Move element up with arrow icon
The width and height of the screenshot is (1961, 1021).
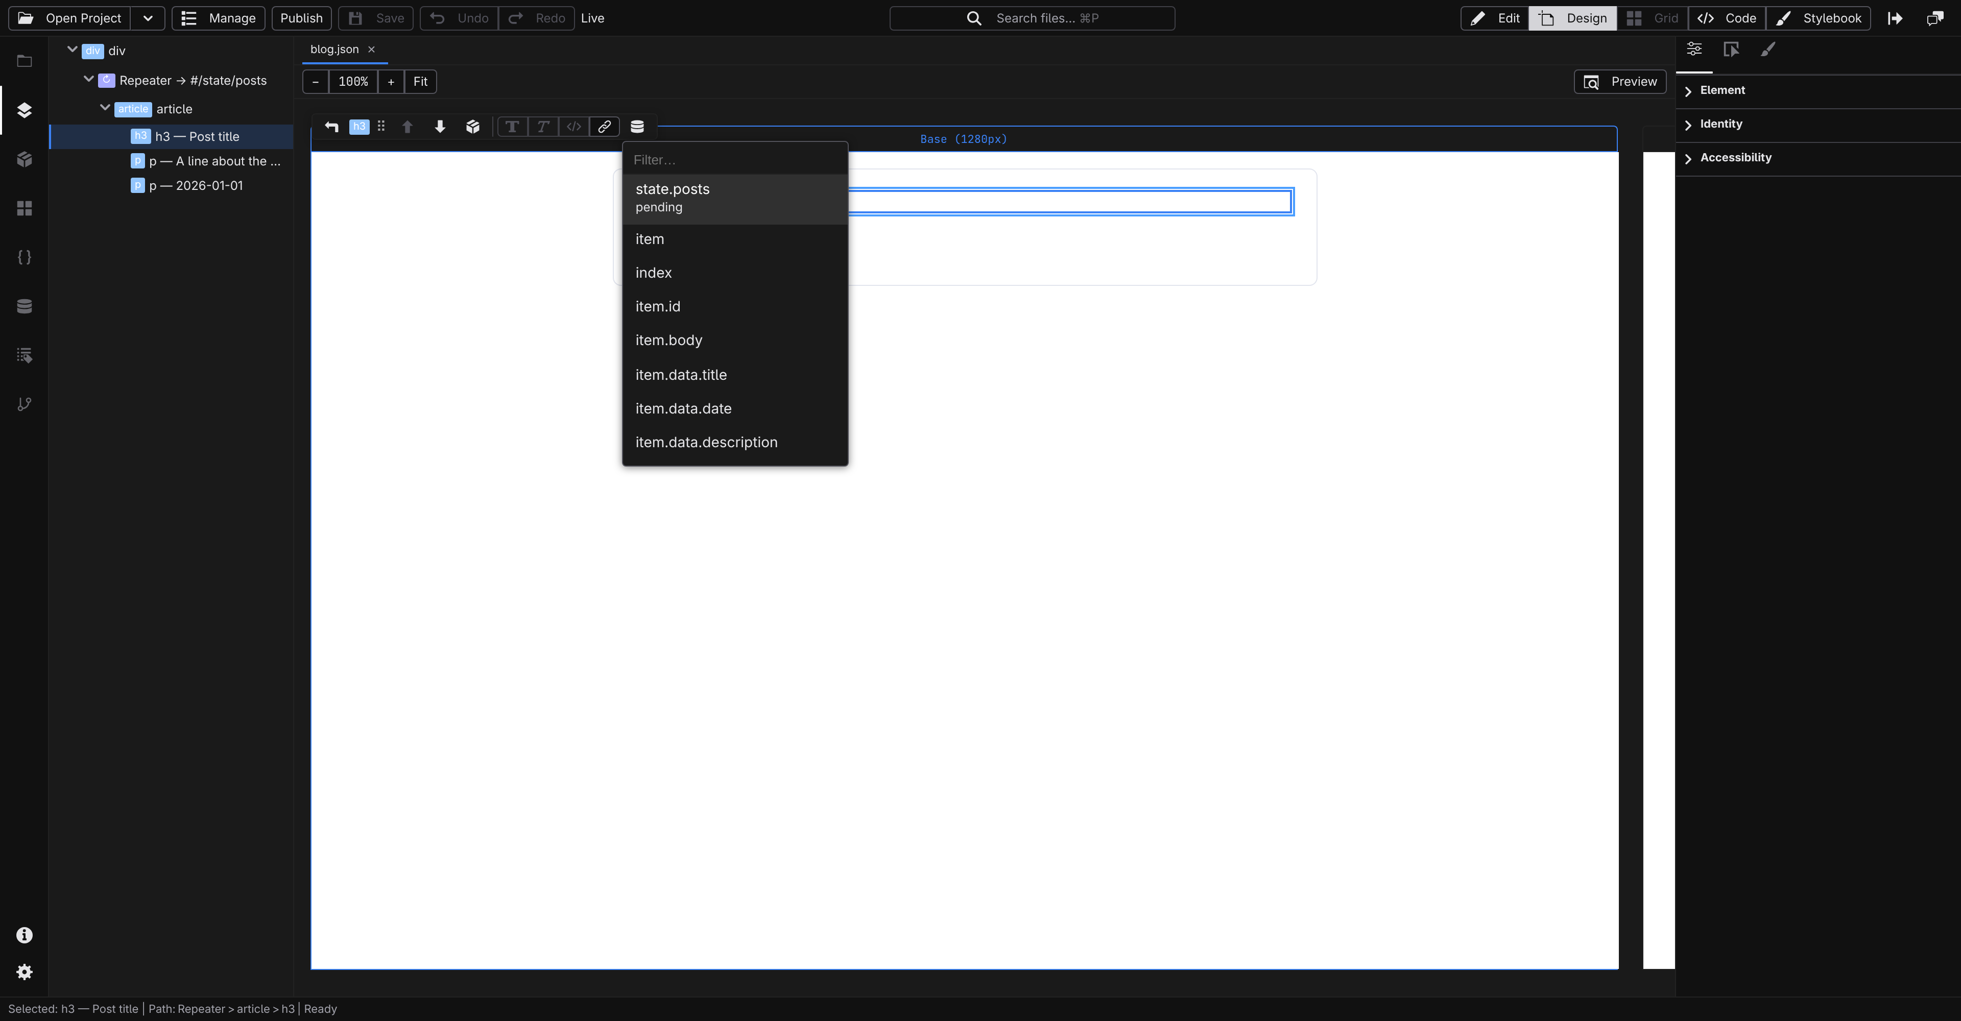tap(408, 126)
